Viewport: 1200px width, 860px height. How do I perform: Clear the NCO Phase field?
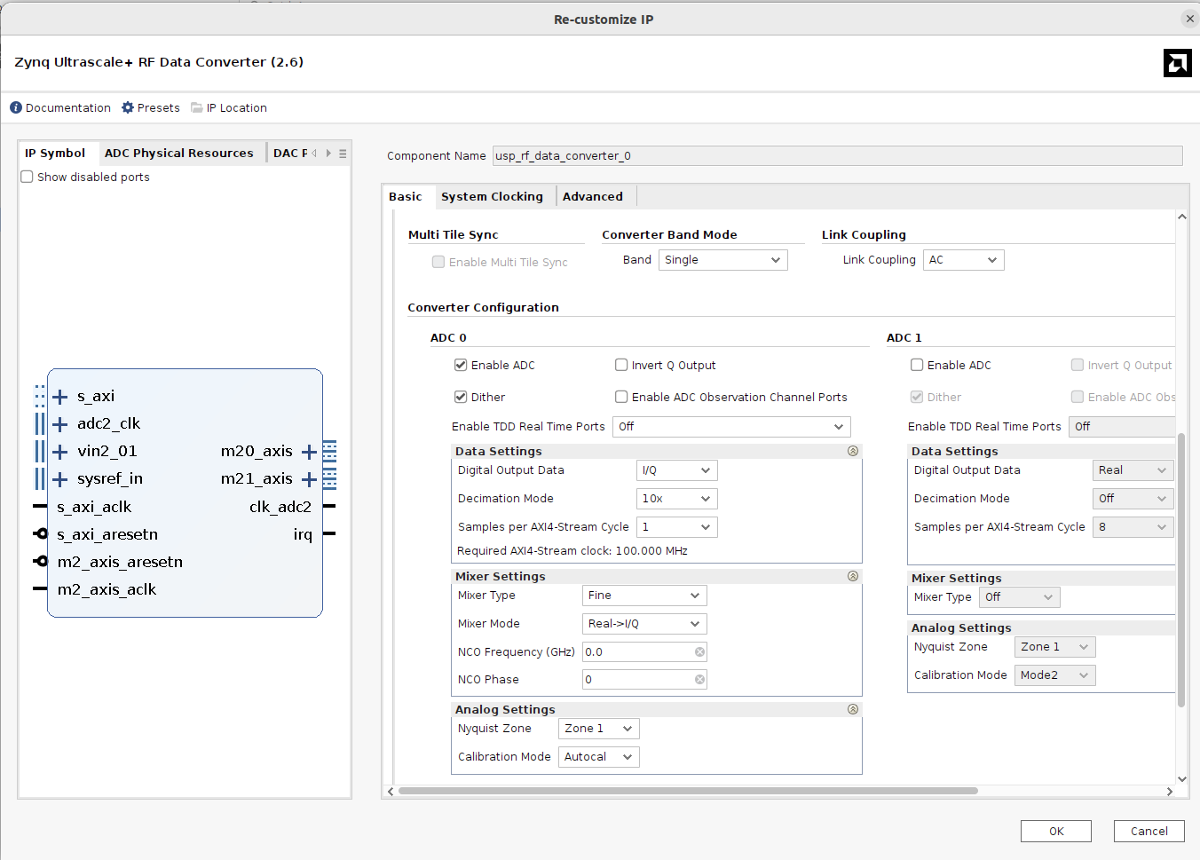(699, 680)
